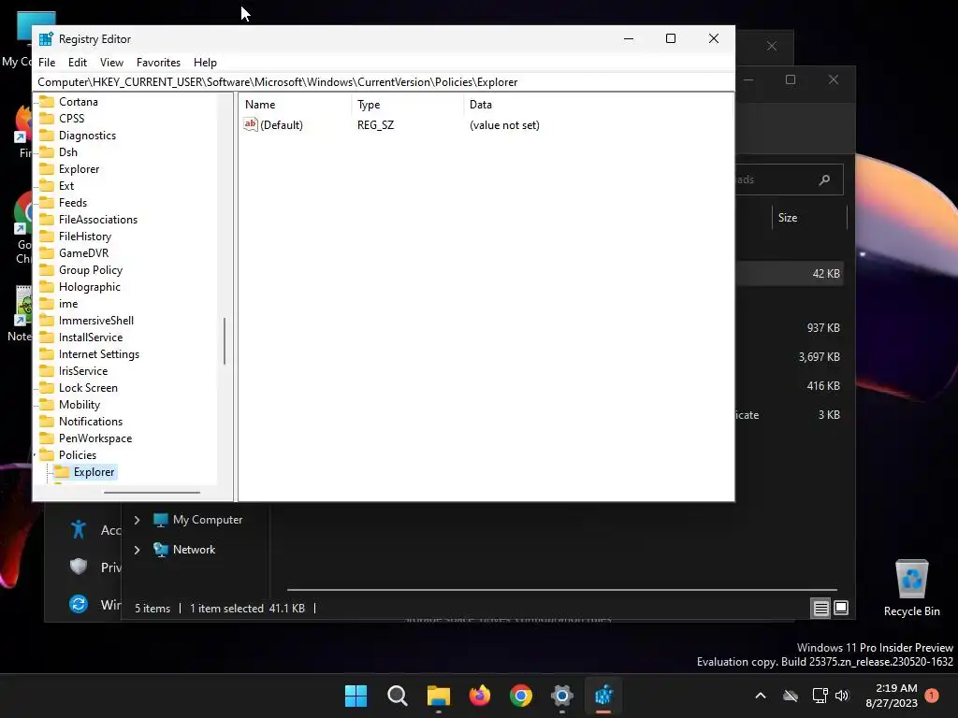The width and height of the screenshot is (958, 718).
Task: Click the Notifications folder icon
Action: pos(47,422)
